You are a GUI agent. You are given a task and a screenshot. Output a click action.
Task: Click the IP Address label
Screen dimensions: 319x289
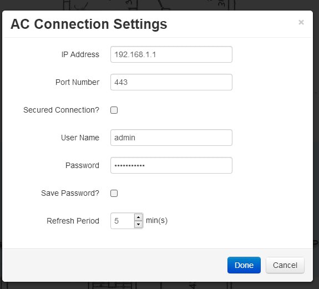point(80,54)
